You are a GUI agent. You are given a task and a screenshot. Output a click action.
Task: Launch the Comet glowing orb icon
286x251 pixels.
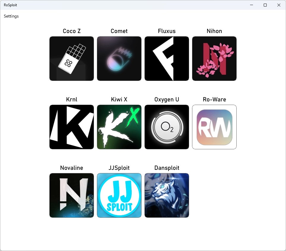pyautogui.click(x=119, y=59)
